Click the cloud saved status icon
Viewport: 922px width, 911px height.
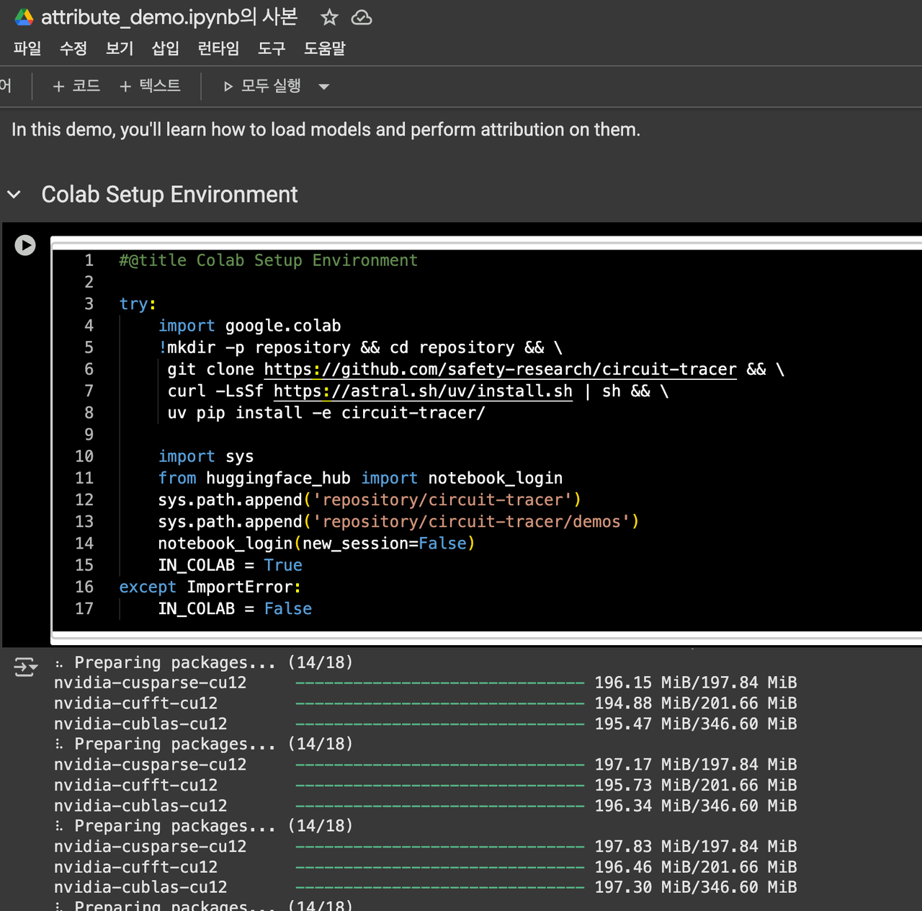pyautogui.click(x=362, y=17)
